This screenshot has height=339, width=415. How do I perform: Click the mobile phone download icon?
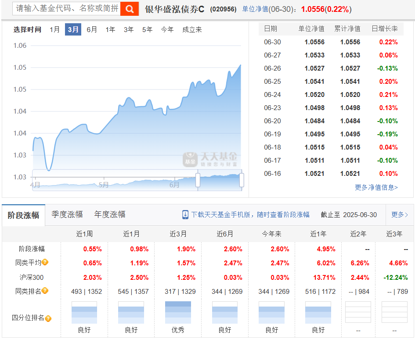185,214
